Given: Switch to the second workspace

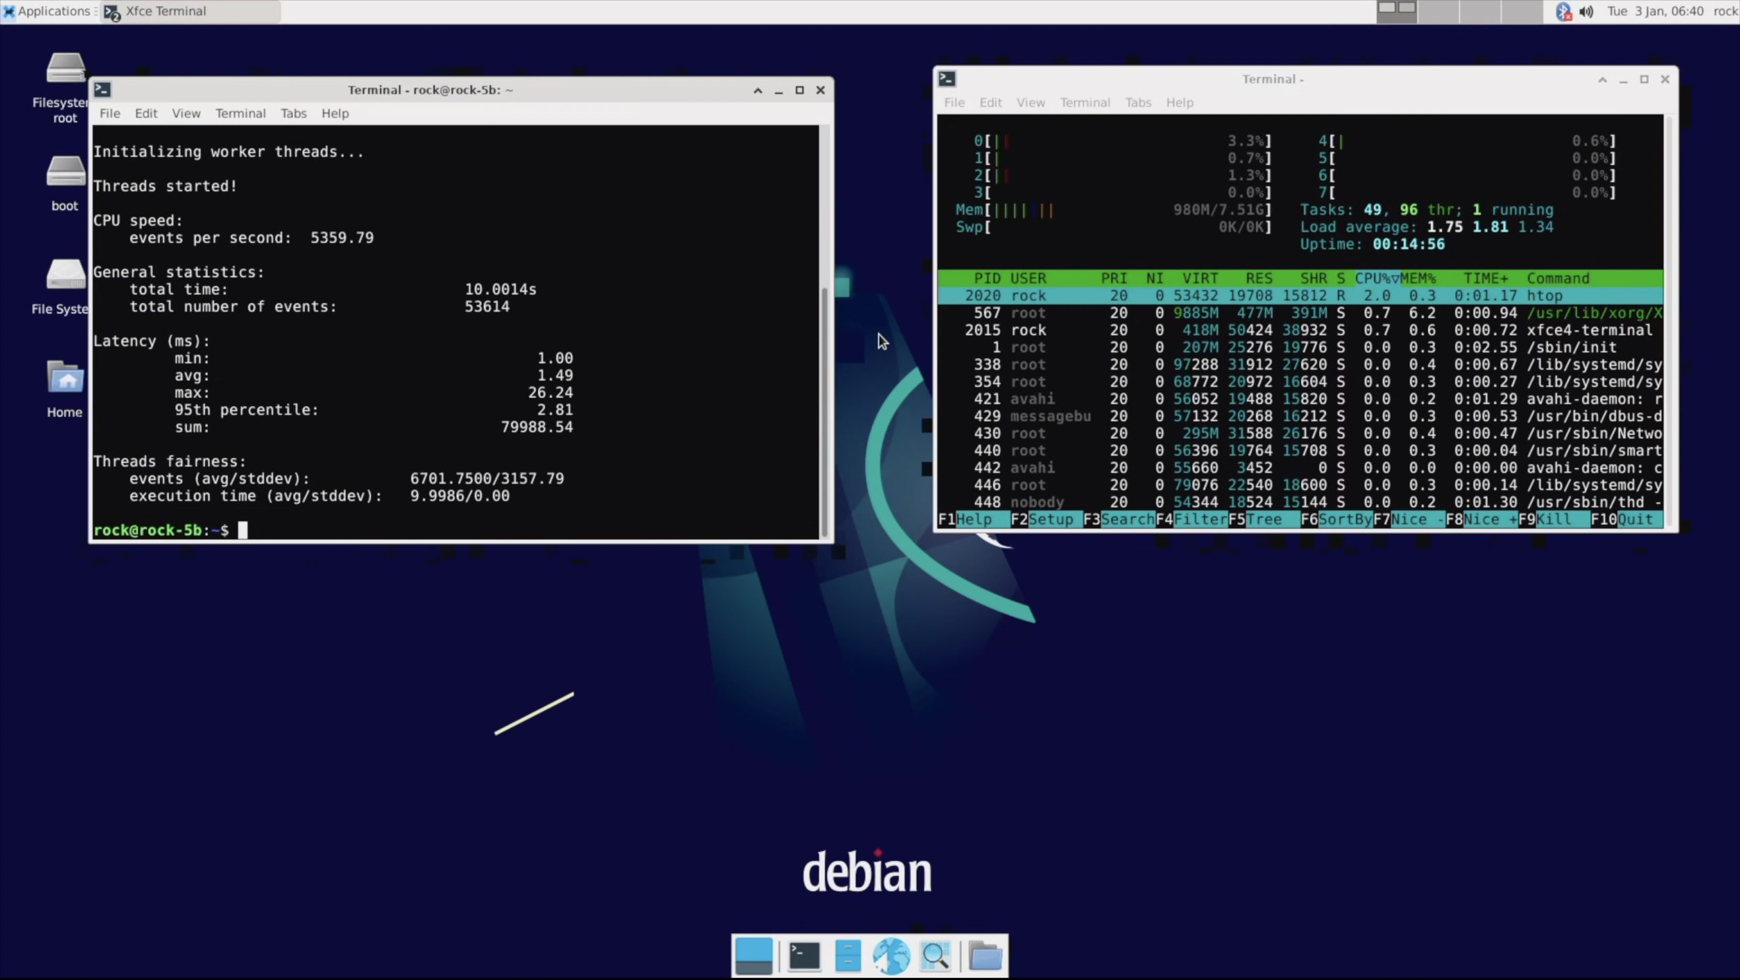Looking at the screenshot, I should [1438, 12].
